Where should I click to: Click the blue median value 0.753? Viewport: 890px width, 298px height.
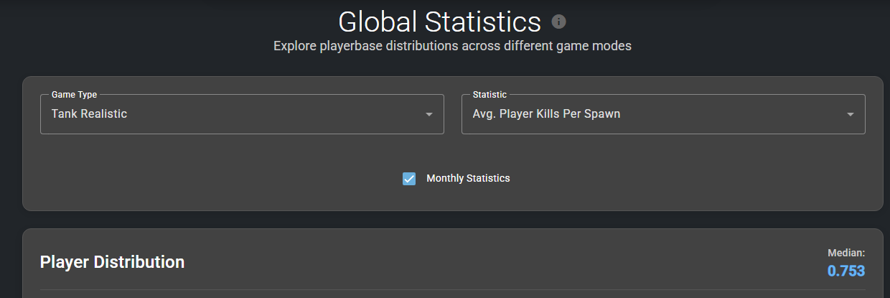coord(845,271)
